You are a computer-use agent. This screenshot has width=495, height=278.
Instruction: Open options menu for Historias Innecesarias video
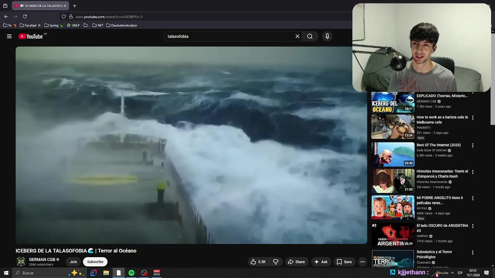click(473, 172)
